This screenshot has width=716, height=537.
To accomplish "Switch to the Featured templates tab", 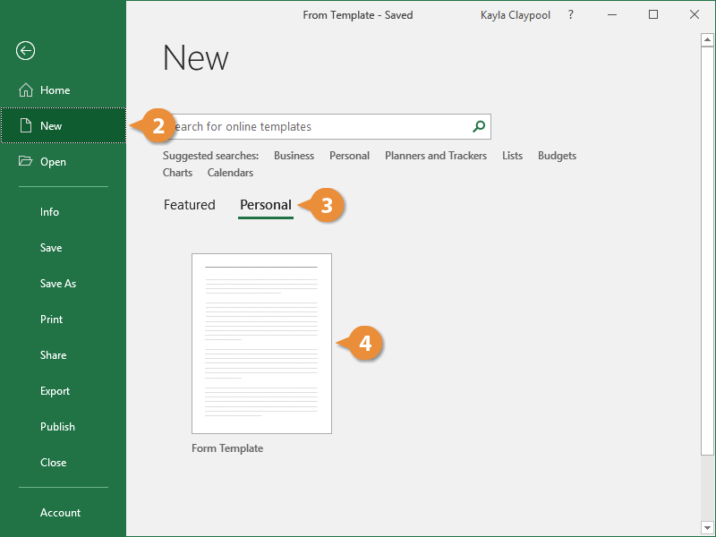I will [189, 205].
